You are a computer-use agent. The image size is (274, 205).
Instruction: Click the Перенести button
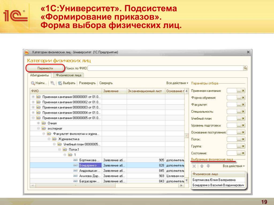pyautogui.click(x=45, y=68)
